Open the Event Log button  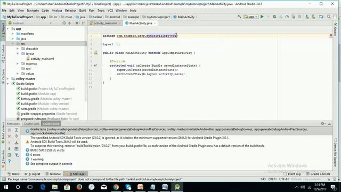pyautogui.click(x=292, y=174)
